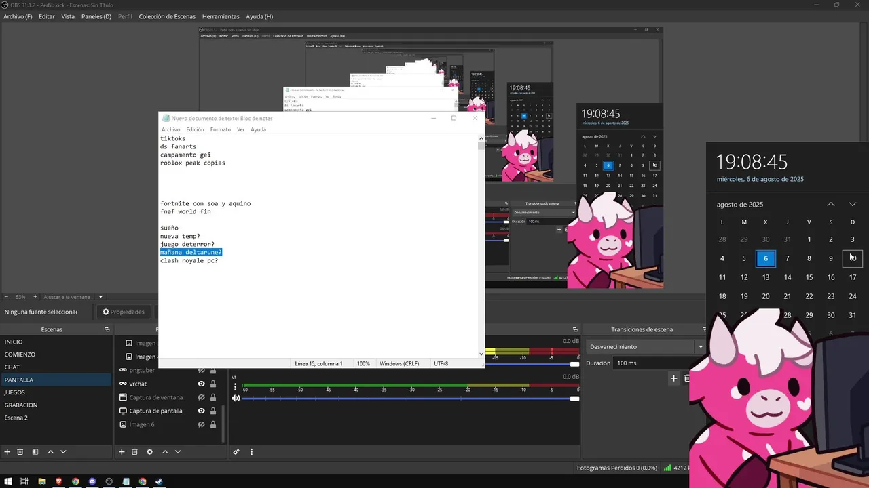Open source properties gear icon
Image resolution: width=869 pixels, height=488 pixels.
[150, 452]
